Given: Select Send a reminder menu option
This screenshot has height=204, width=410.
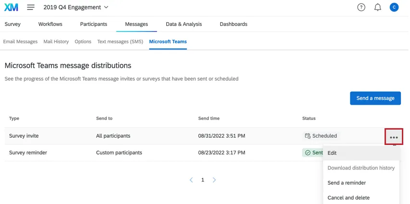Looking at the screenshot, I should coord(347,183).
